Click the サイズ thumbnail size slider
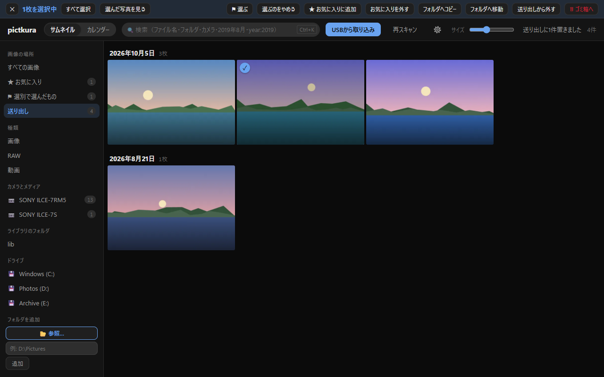604x377 pixels. pos(492,30)
